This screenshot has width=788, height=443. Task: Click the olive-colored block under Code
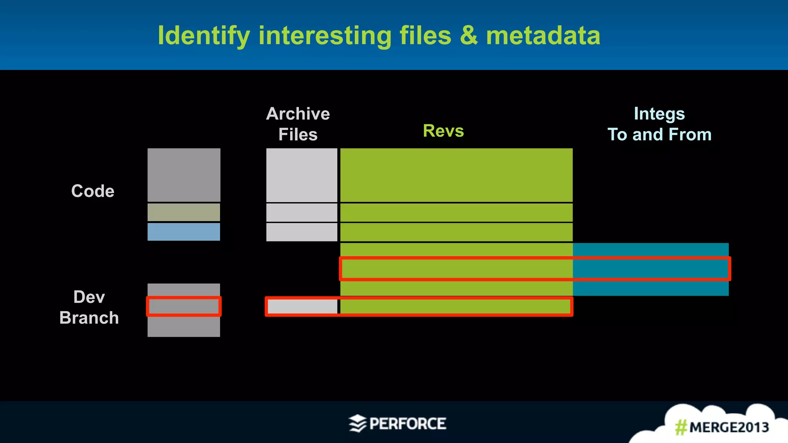pos(184,212)
